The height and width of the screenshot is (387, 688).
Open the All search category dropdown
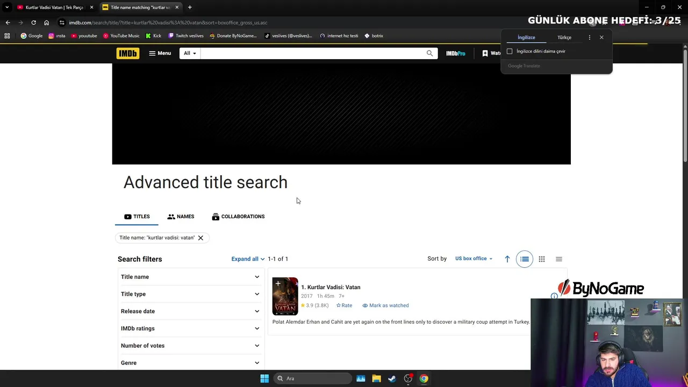coord(190,53)
